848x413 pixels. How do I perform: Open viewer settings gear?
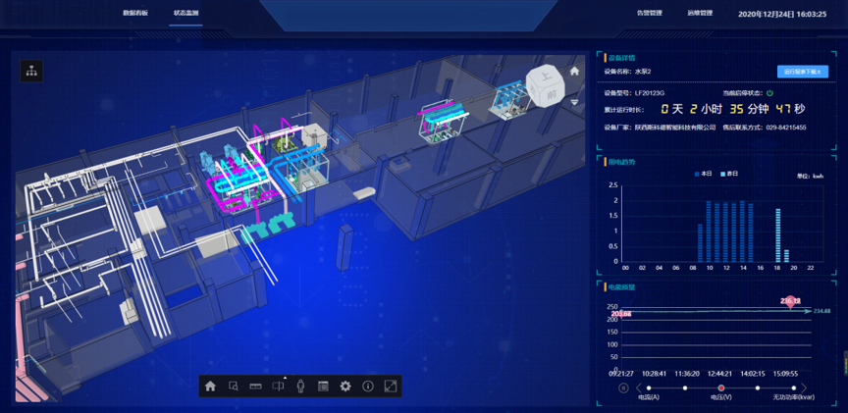(x=345, y=387)
